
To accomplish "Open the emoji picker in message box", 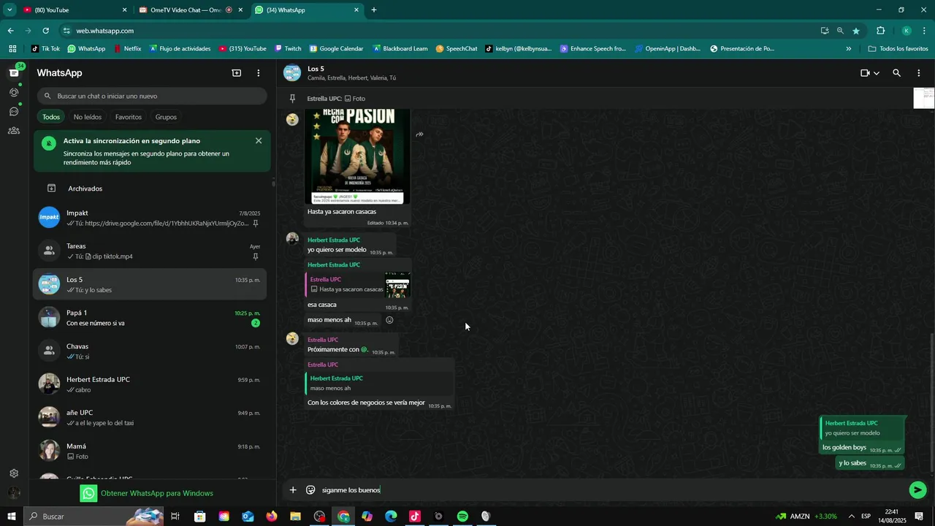I will tap(310, 490).
